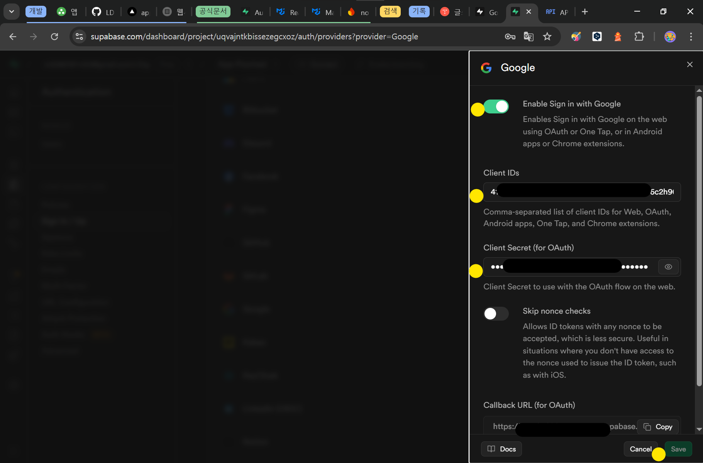Open Chrome three-dot menu

point(691,37)
